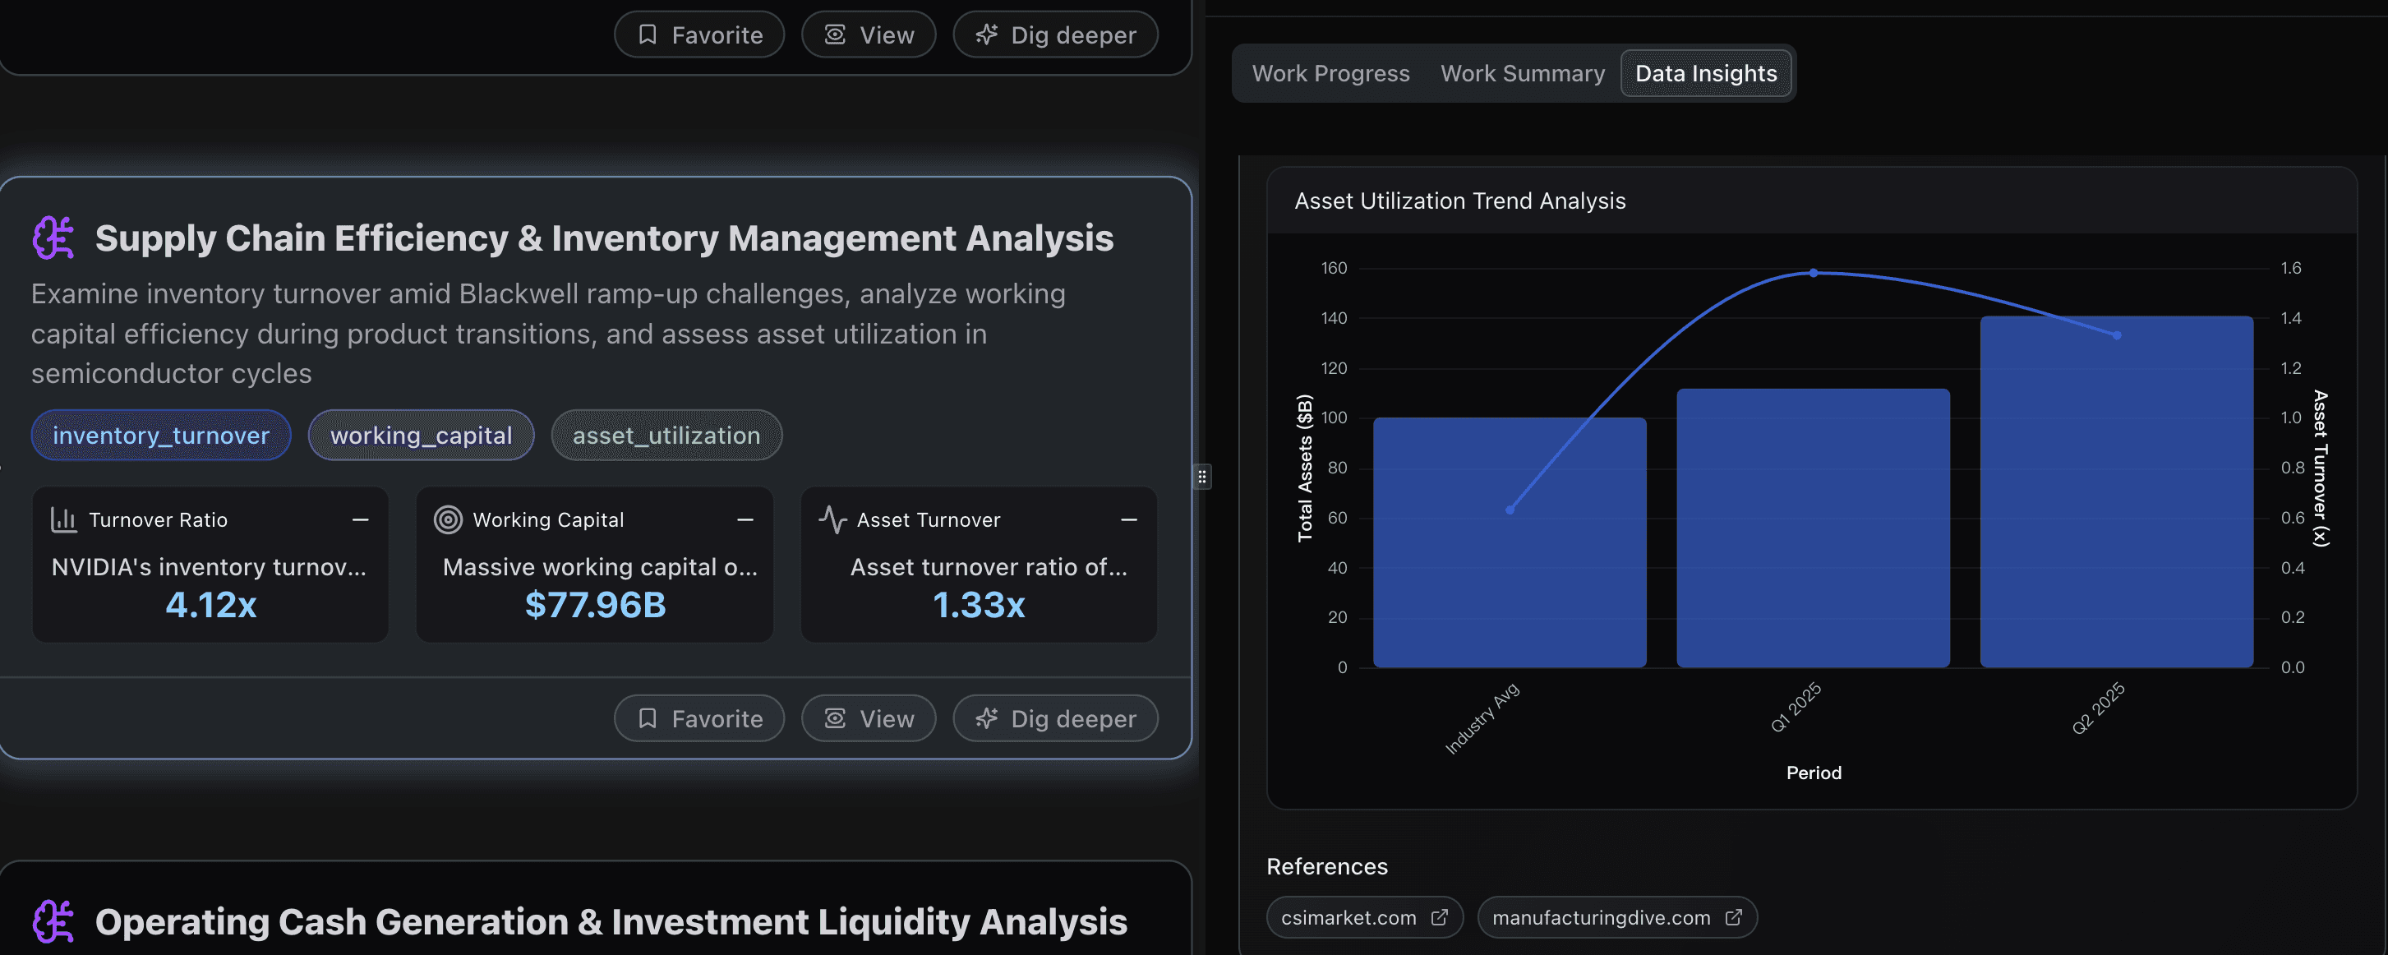
Task: Click Favorite button in the top partial card
Action: click(699, 35)
